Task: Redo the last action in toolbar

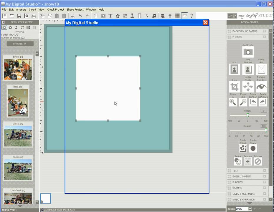Action: 88,16
